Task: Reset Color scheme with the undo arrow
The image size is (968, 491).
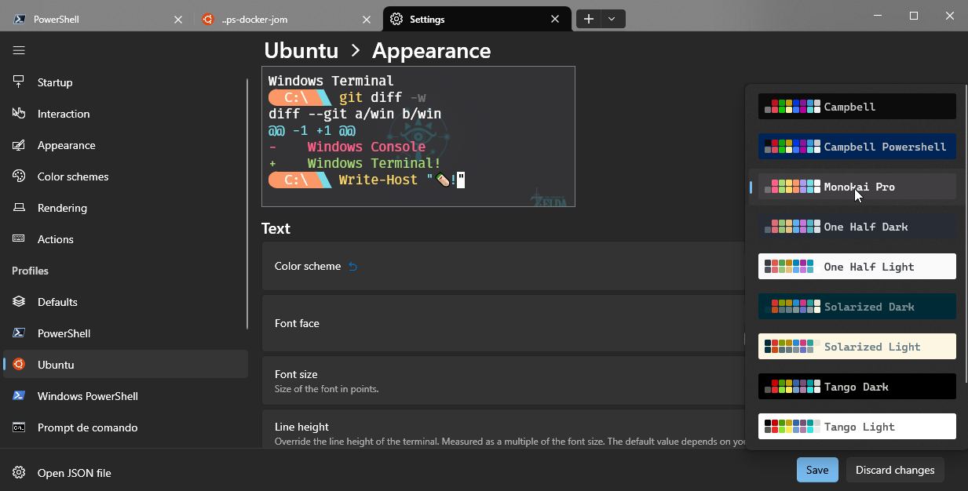Action: 352,267
